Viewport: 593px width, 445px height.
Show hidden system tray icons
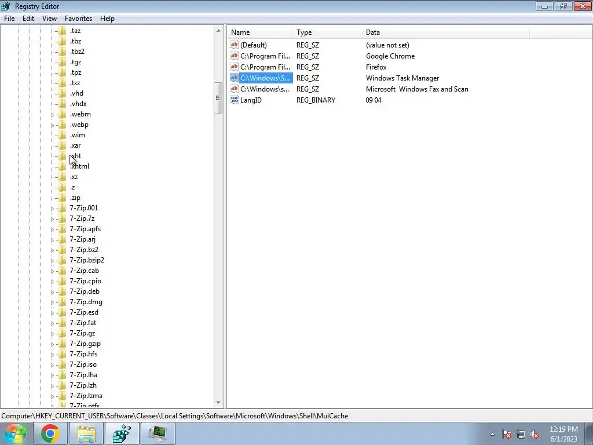[492, 435]
